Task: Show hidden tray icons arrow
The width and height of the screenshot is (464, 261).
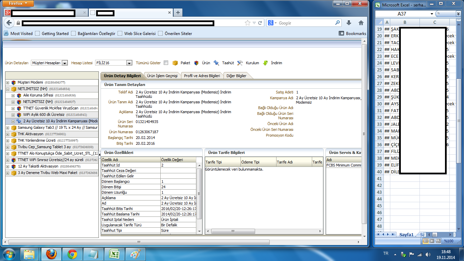Action: point(396,254)
